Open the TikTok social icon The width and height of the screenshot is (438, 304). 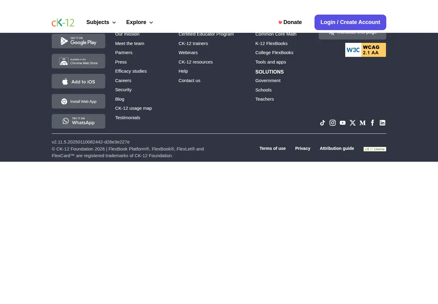point(323,123)
